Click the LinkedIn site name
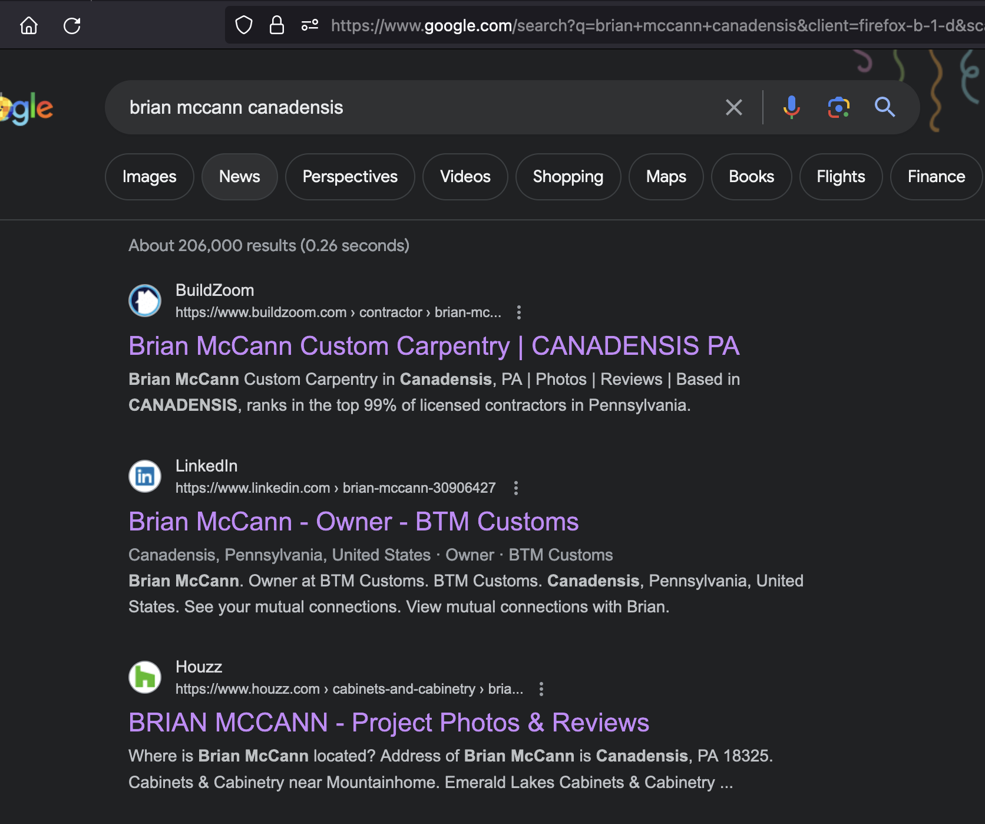Screen dimensions: 985x824 [207, 466]
